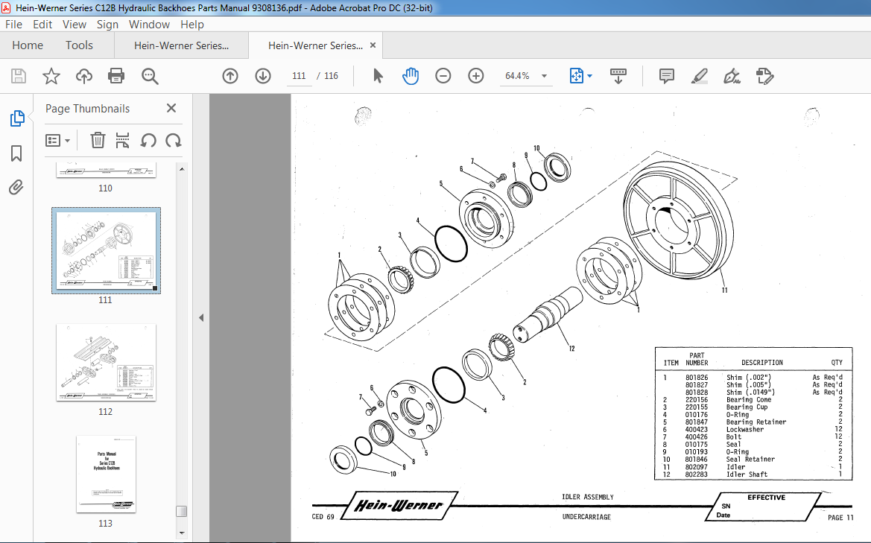
Task: Click the 64.4% zoom value field
Action: (x=517, y=76)
